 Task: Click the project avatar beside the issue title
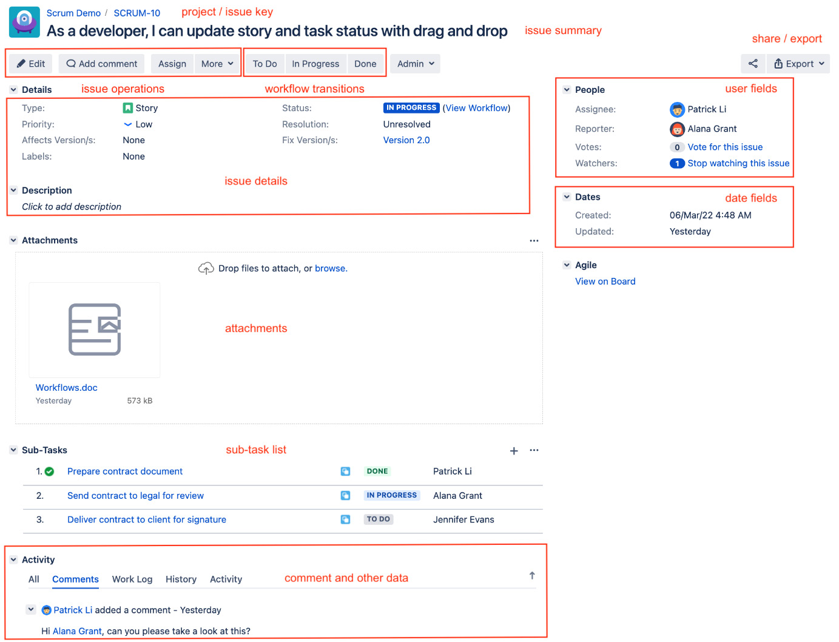[x=24, y=21]
